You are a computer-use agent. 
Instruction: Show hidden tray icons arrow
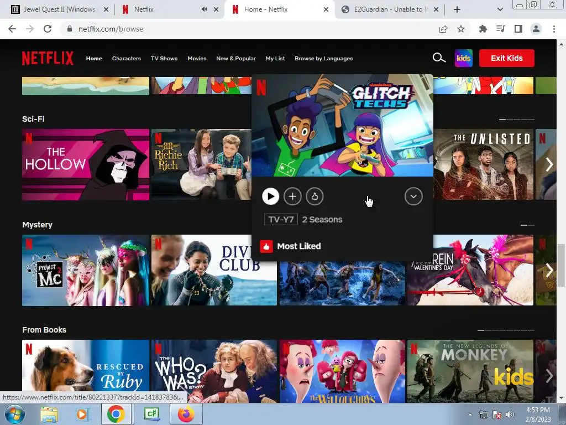(x=470, y=414)
